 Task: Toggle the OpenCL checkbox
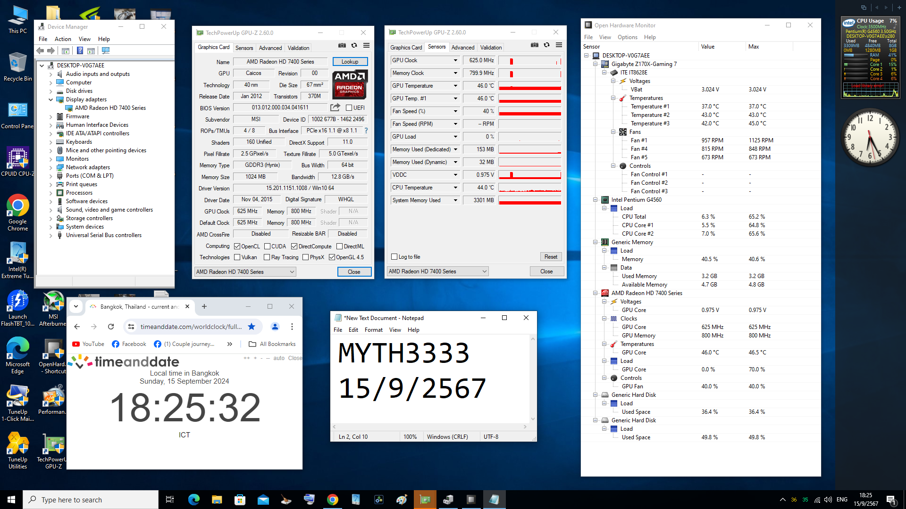tap(237, 246)
